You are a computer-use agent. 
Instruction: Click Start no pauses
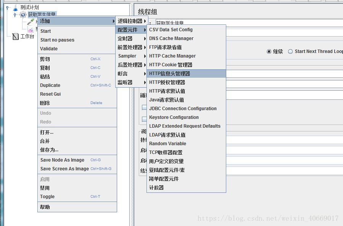click(x=77, y=40)
